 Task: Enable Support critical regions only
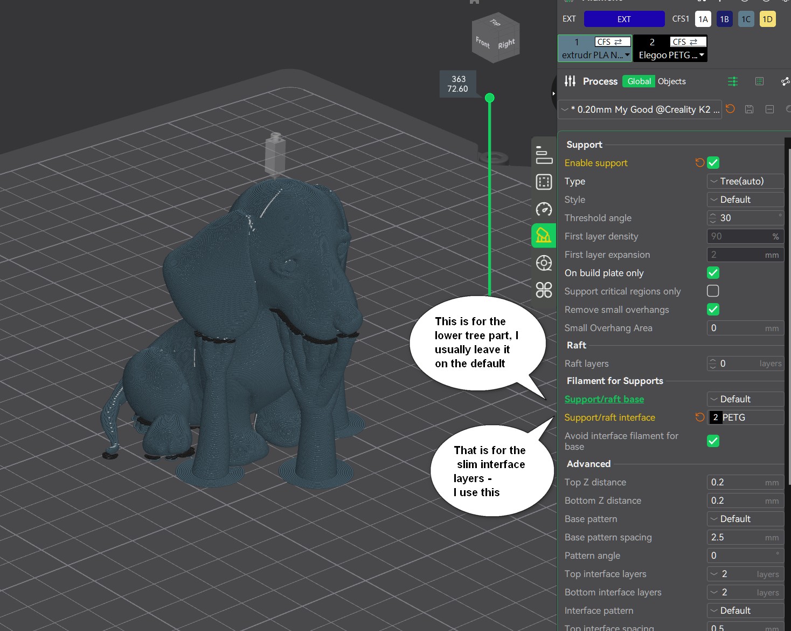[x=713, y=291]
